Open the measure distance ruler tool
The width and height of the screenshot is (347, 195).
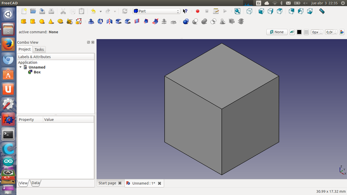322,11
